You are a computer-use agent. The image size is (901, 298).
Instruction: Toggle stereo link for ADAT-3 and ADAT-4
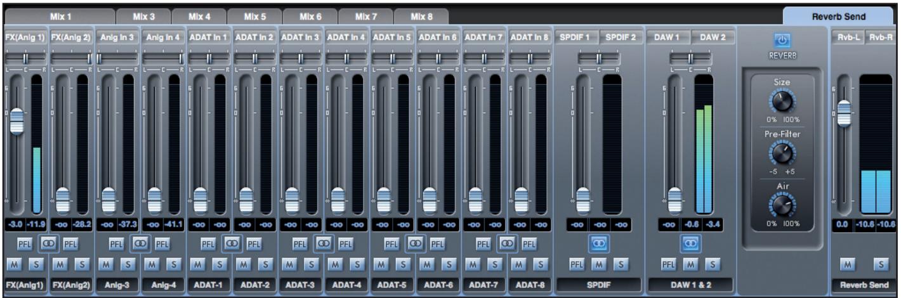click(x=323, y=243)
